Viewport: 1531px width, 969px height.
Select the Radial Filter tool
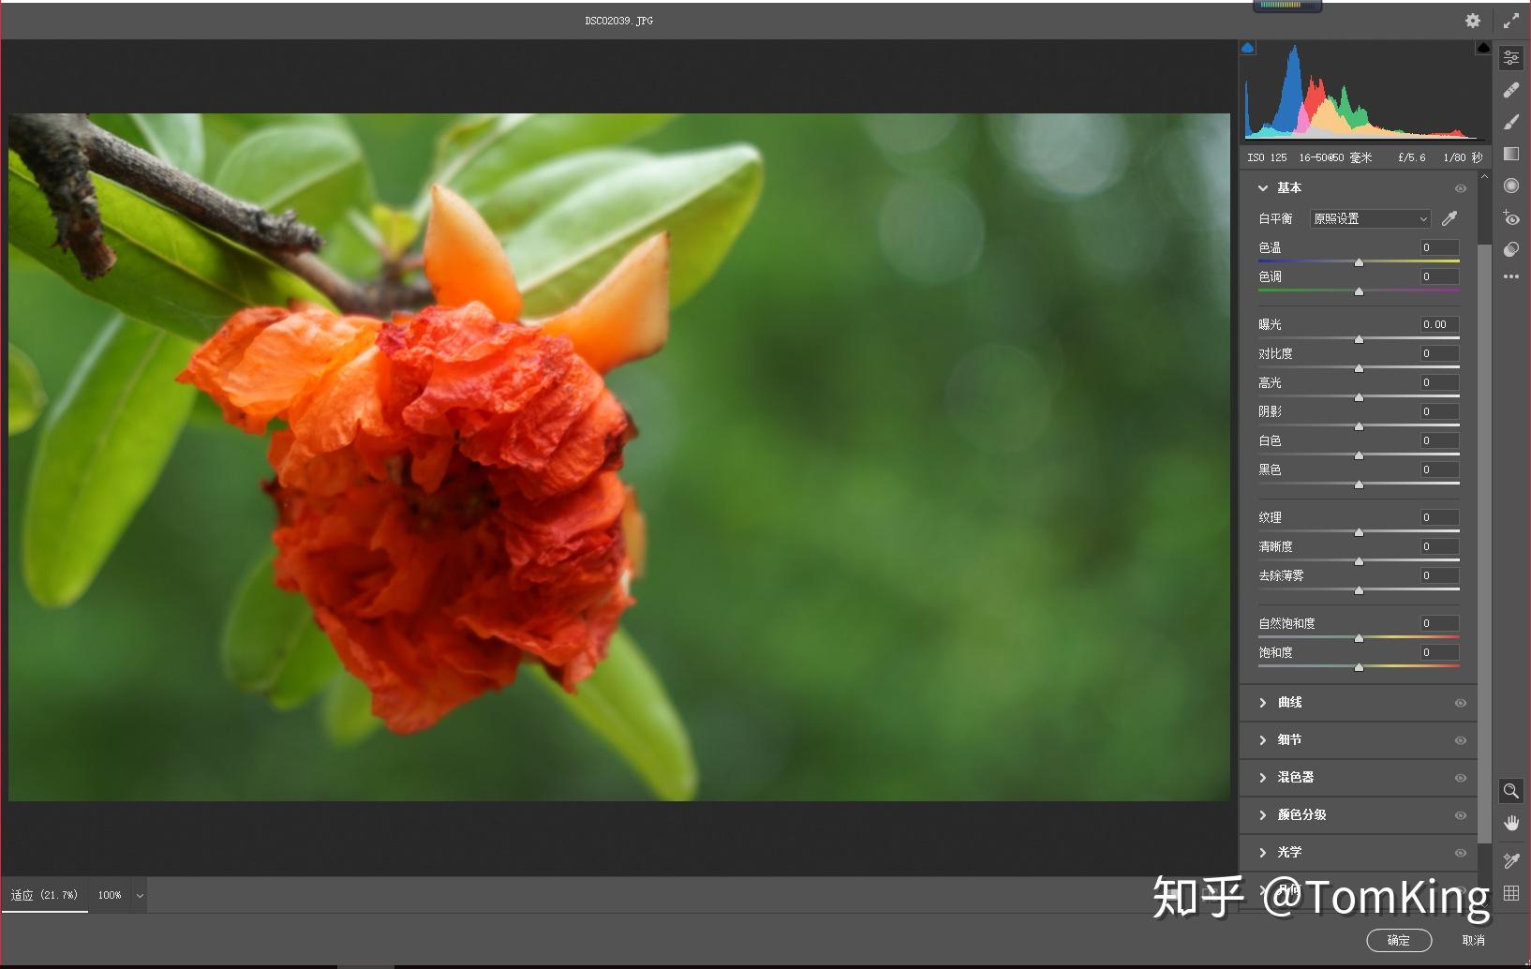click(1511, 186)
